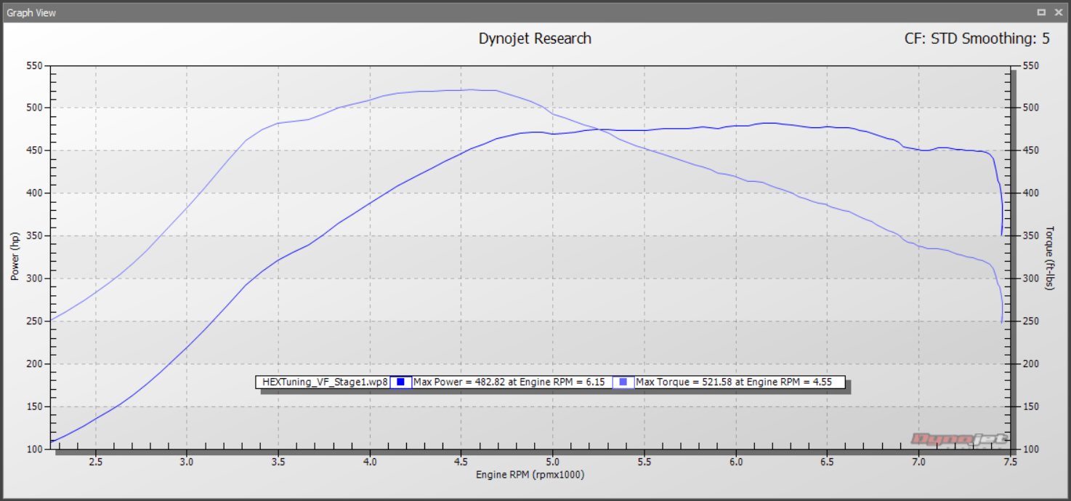
Task: Click the Engine RPM (rpmx1000) axis label
Action: (x=530, y=475)
